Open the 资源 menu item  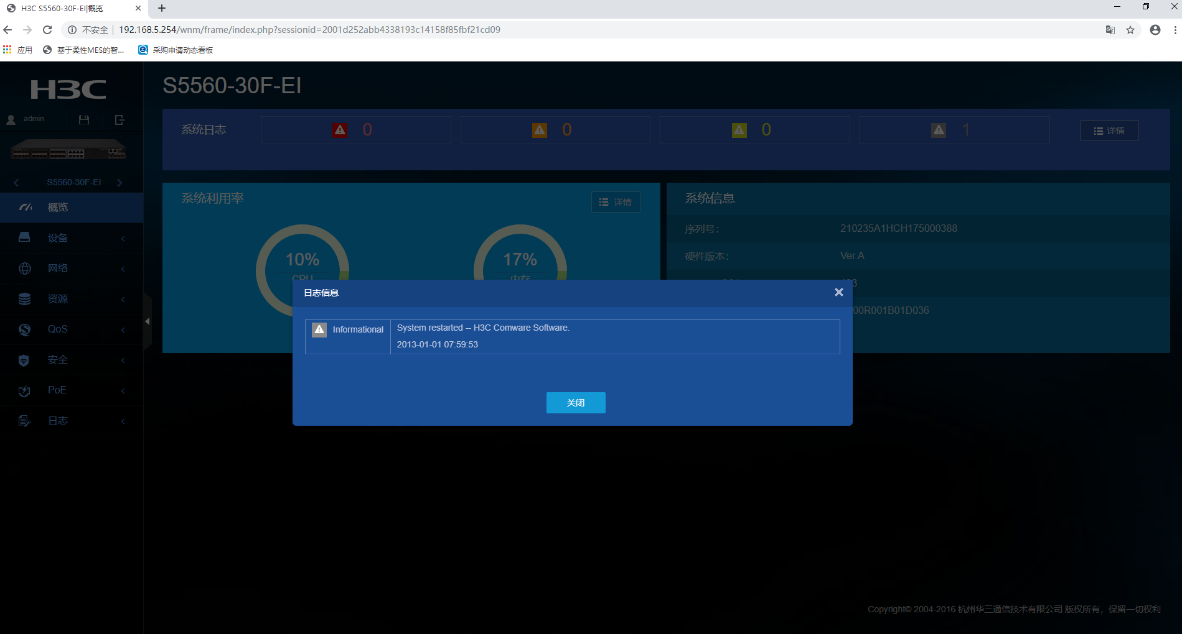coord(72,299)
